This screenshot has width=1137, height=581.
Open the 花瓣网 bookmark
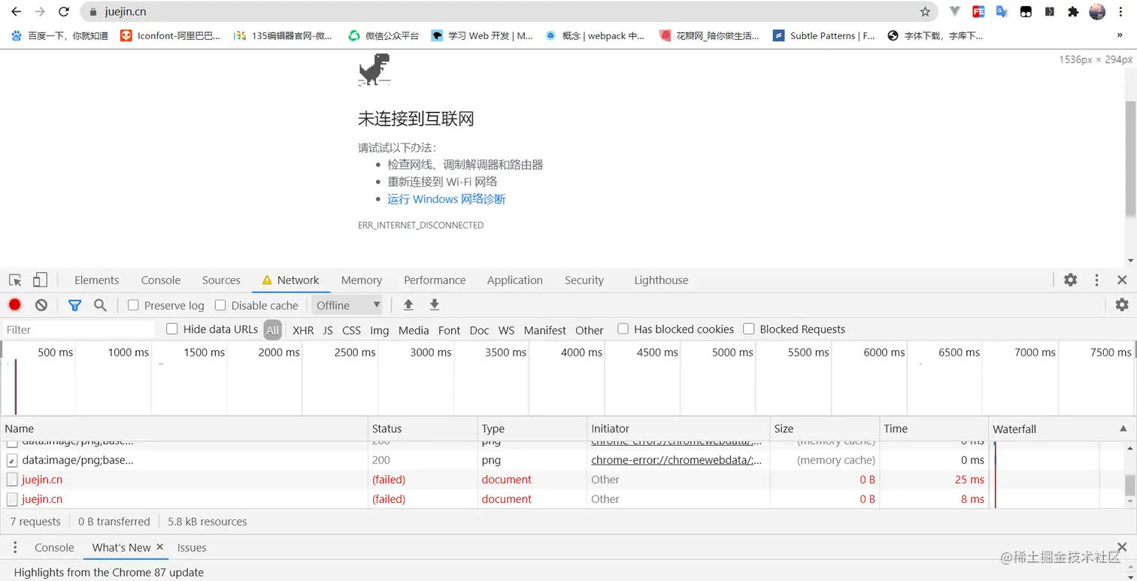tap(709, 35)
